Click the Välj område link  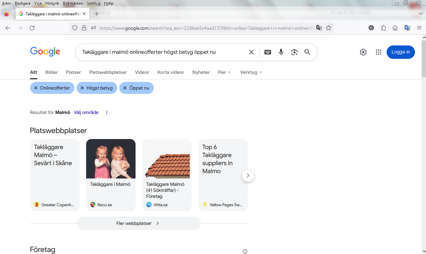click(86, 113)
